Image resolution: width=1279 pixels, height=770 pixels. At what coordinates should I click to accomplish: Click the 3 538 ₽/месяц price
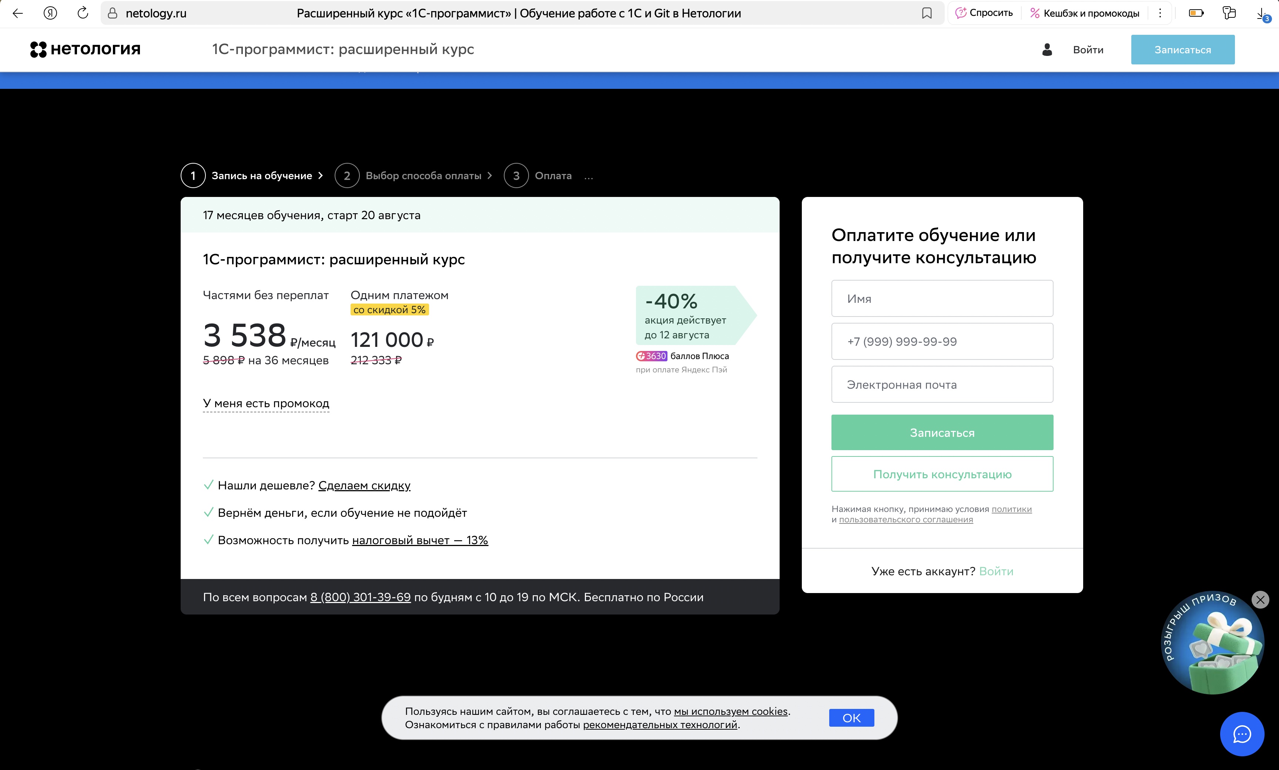pos(269,336)
